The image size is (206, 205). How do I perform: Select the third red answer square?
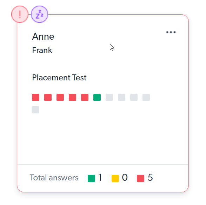[x=60, y=97]
